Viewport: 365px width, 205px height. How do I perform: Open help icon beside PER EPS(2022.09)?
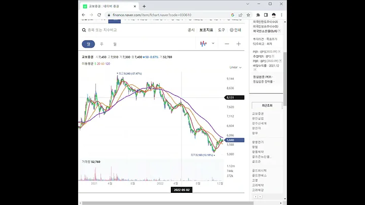point(279,51)
